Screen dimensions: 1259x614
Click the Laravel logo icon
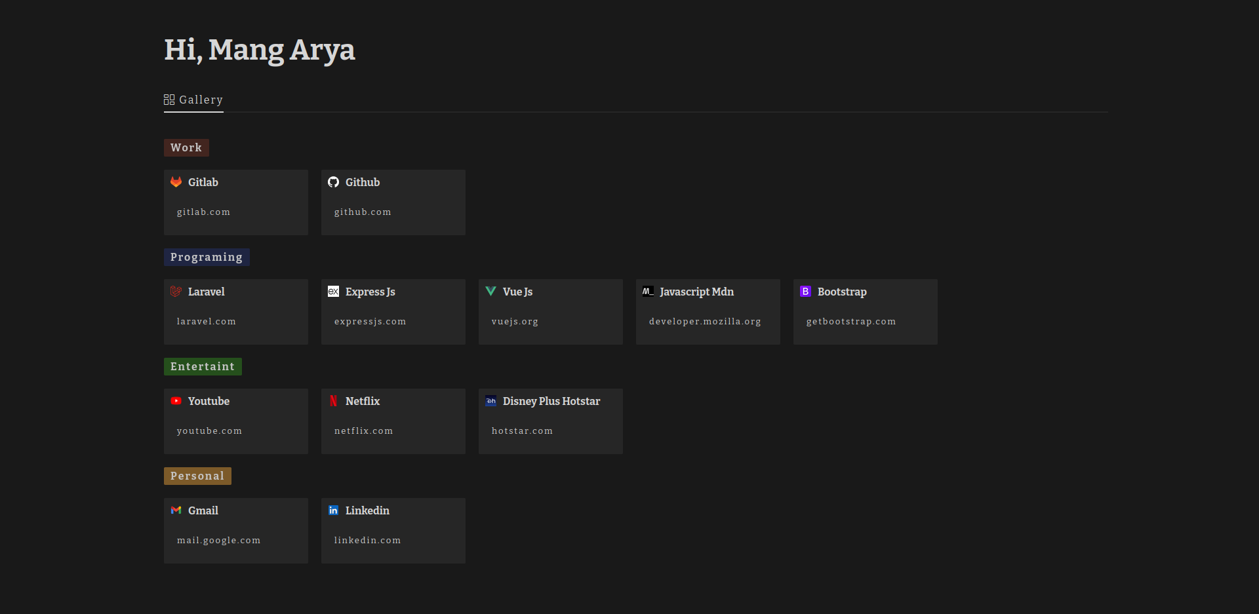tap(176, 292)
